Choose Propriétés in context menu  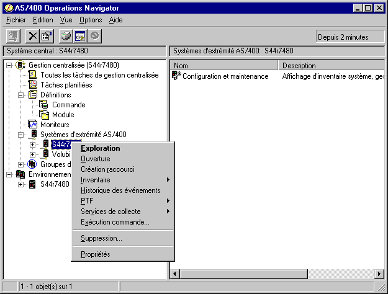pyautogui.click(x=123, y=254)
